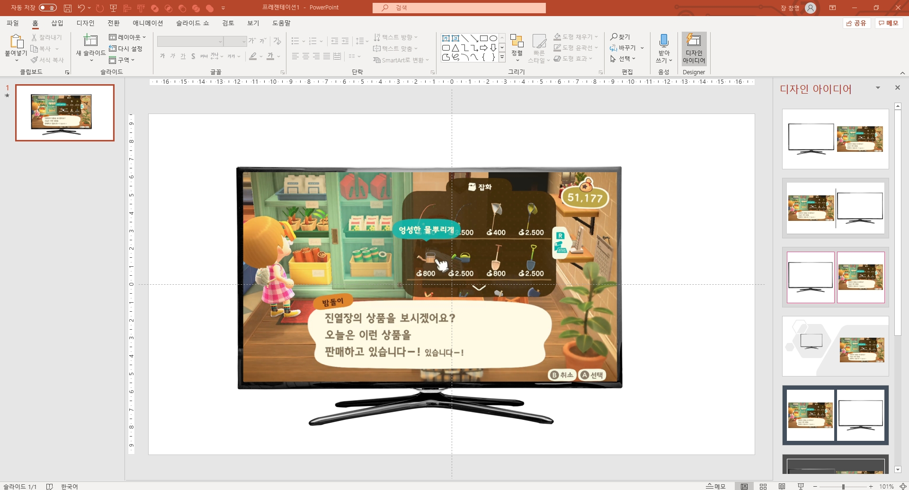Toggle the 자동 저장 autosave switch
This screenshot has height=490, width=909.
click(48, 8)
